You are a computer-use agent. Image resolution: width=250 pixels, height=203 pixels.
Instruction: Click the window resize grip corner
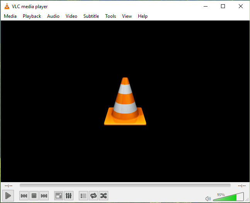click(x=247, y=200)
